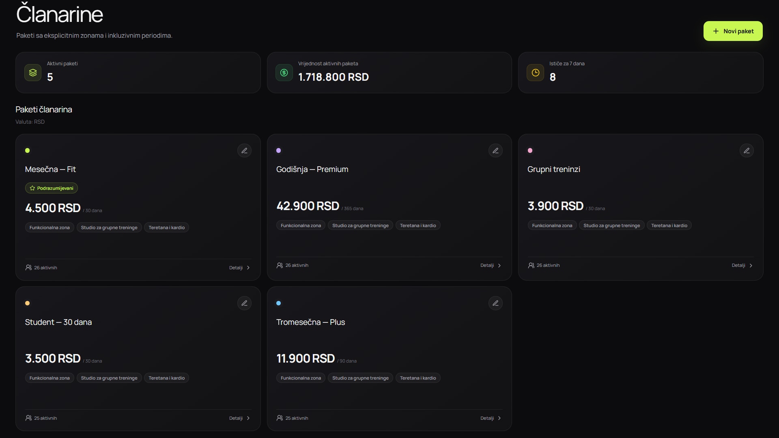This screenshot has height=438, width=779.
Task: Open Detalji for Godišnja — Premium
Action: click(x=491, y=265)
